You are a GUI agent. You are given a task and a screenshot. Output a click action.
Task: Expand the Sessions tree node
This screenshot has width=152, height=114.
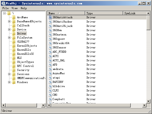tap(9, 74)
